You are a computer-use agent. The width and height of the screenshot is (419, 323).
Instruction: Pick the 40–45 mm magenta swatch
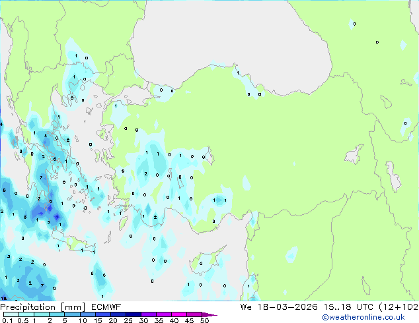(179, 314)
